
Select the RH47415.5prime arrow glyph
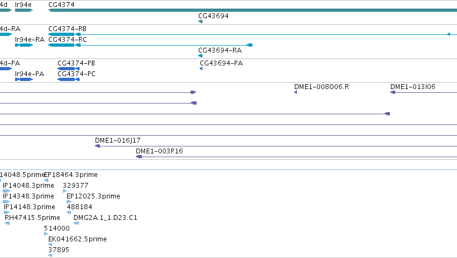click(x=8, y=223)
